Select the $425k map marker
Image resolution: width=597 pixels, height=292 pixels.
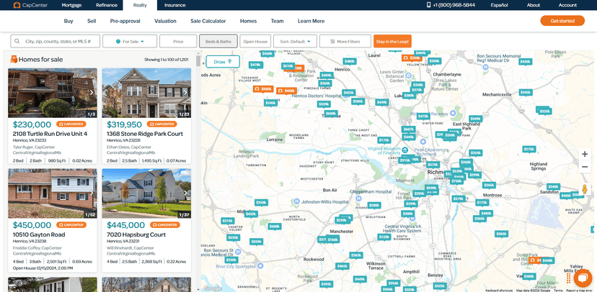[348, 93]
